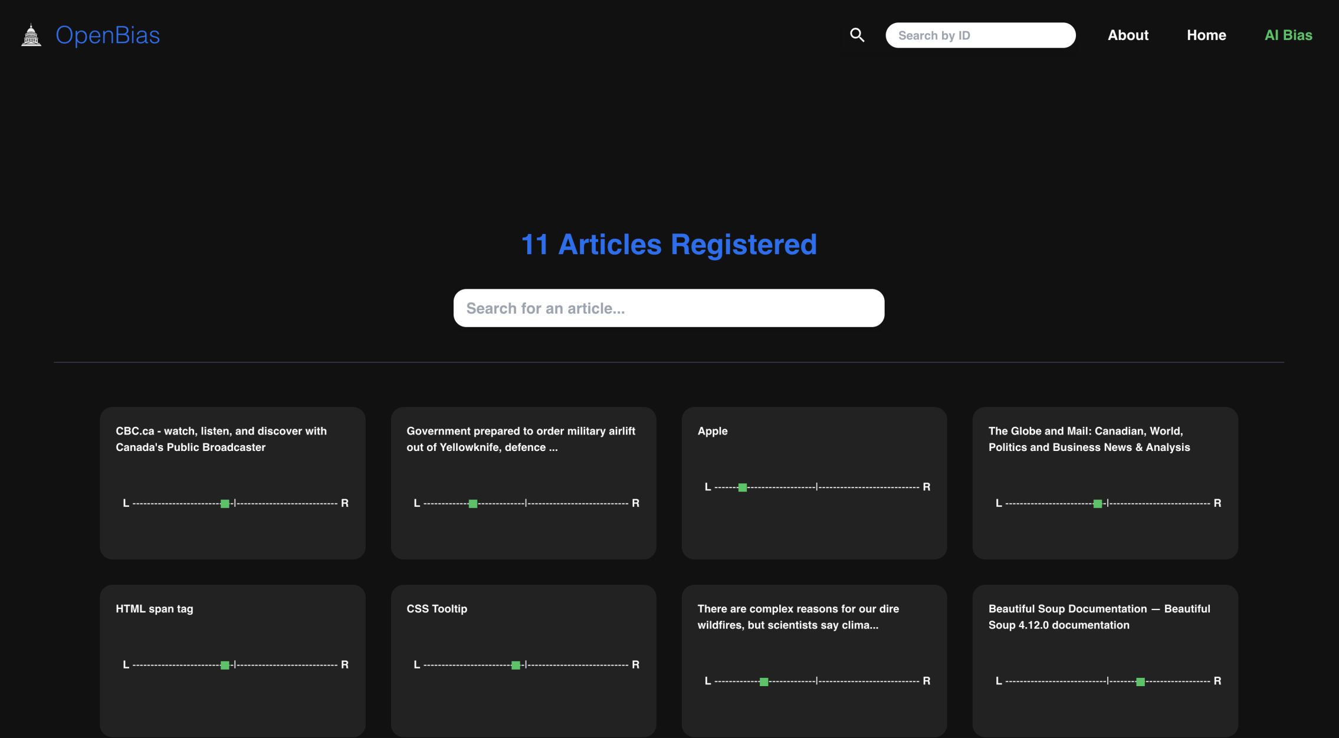Click the Search for an article box
Viewport: 1339px width, 738px height.
tap(668, 308)
